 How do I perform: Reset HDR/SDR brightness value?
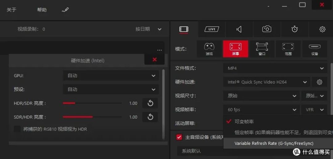pos(150,103)
